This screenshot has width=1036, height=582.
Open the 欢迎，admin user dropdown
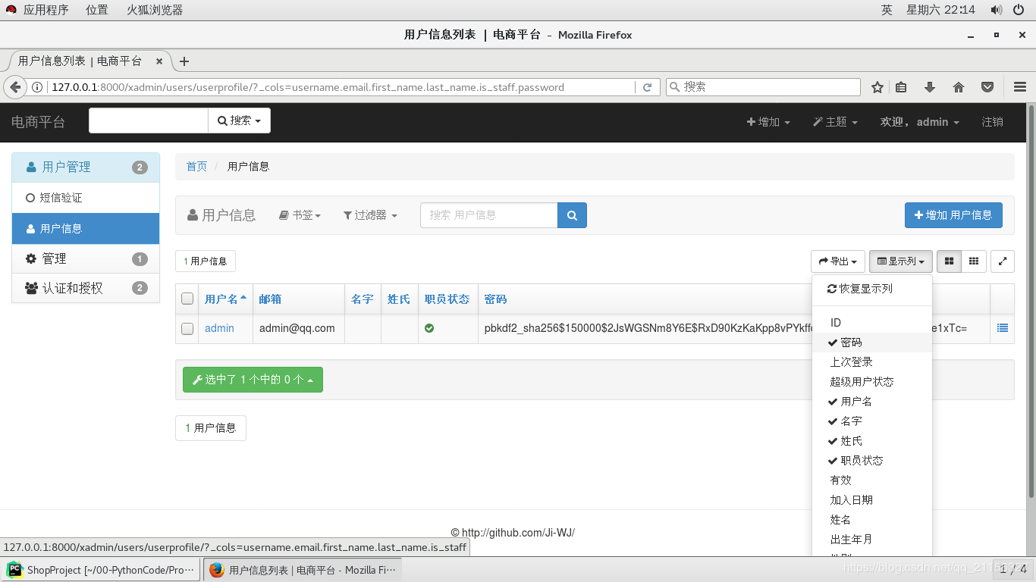tap(919, 122)
